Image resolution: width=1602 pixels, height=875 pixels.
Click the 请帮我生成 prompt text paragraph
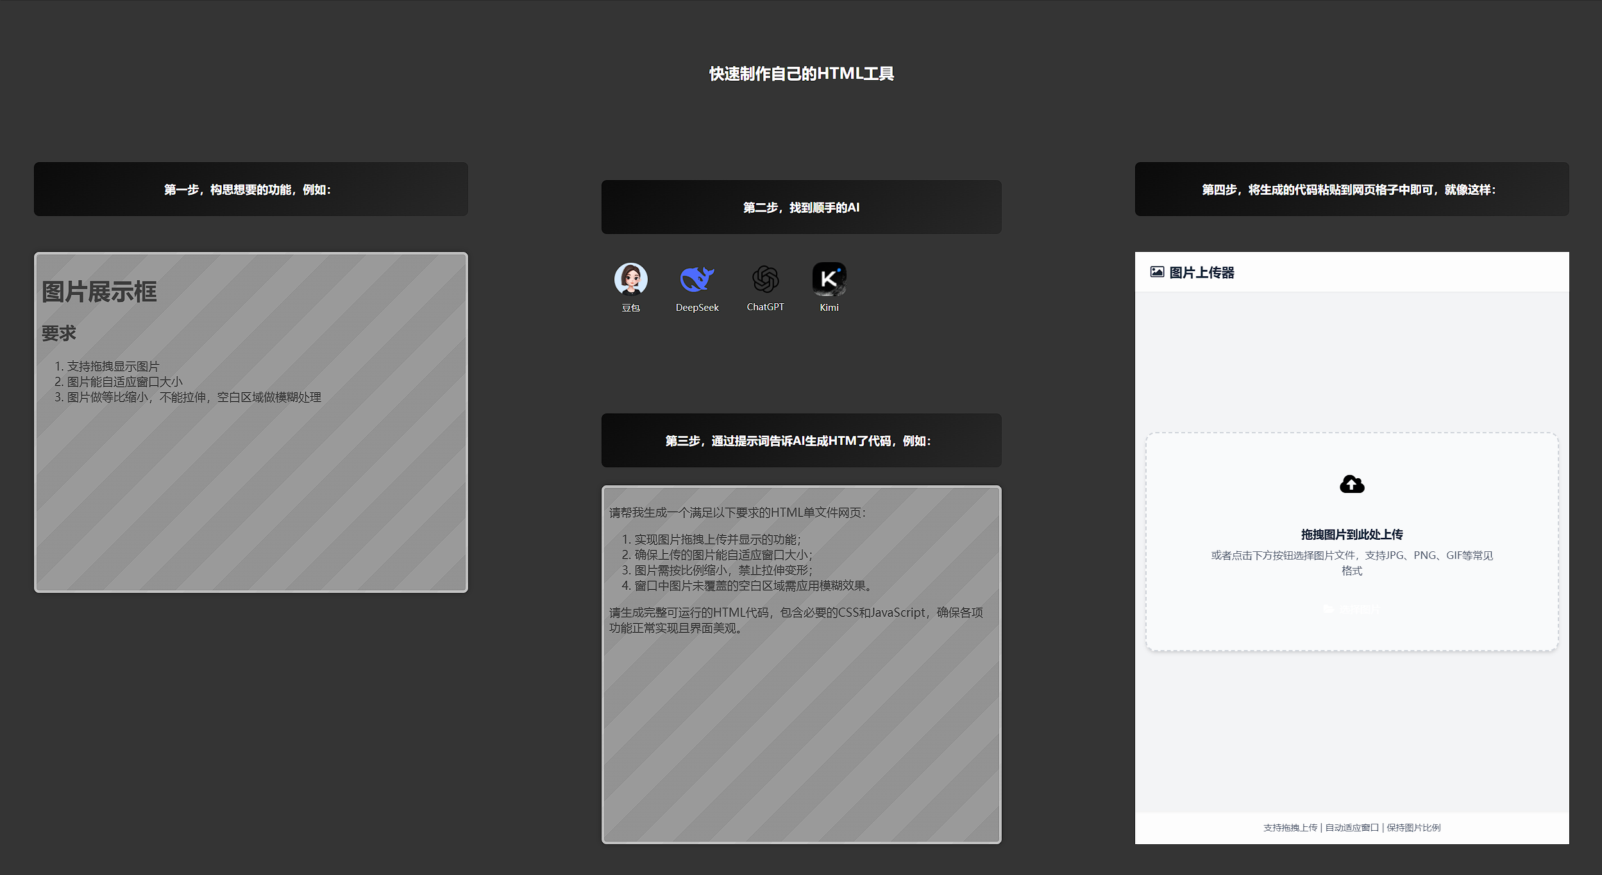pyautogui.click(x=738, y=512)
